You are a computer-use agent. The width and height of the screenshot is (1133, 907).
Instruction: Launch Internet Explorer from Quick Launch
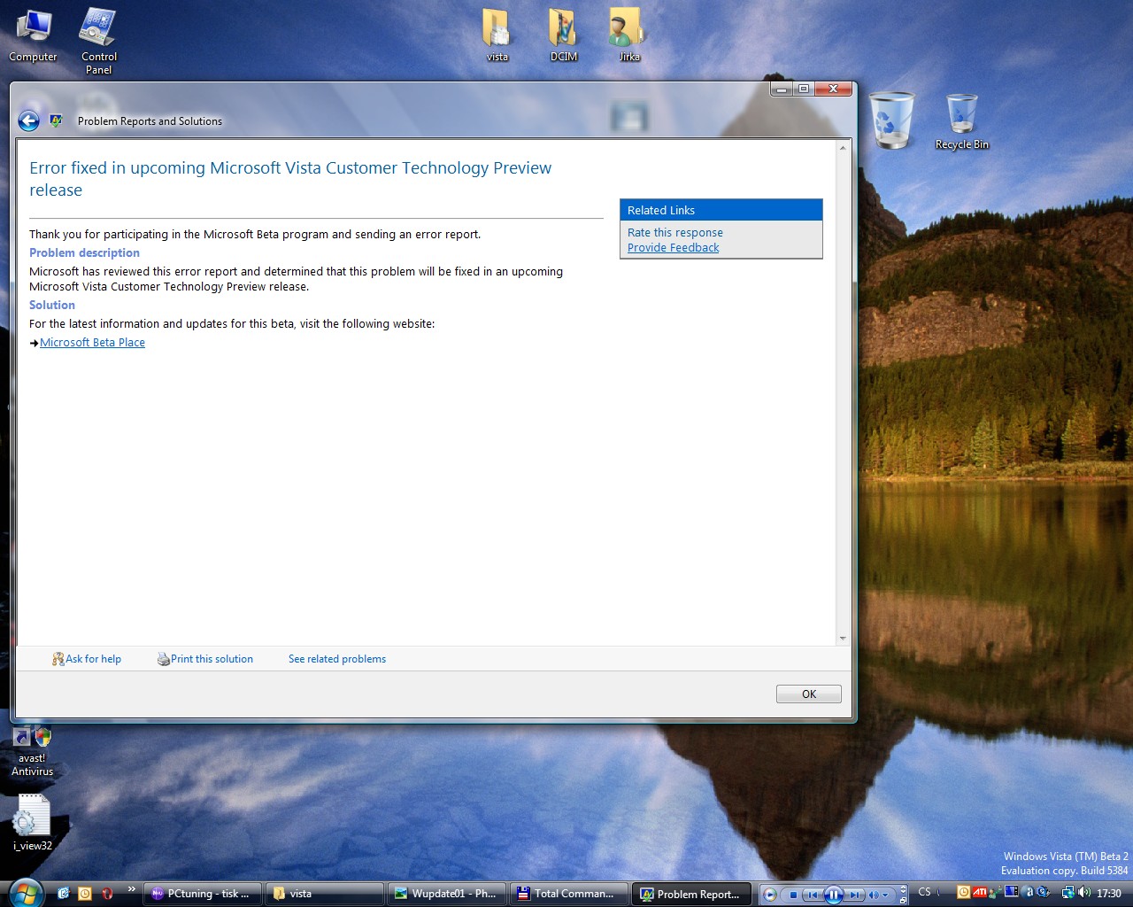63,894
